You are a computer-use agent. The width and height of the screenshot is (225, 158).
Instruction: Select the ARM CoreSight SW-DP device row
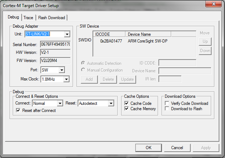[145, 41]
